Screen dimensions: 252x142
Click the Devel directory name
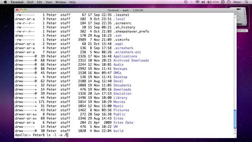[118, 81]
